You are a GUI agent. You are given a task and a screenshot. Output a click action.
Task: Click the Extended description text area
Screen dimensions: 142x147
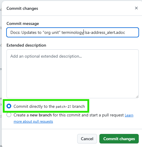pyautogui.click(x=72, y=74)
